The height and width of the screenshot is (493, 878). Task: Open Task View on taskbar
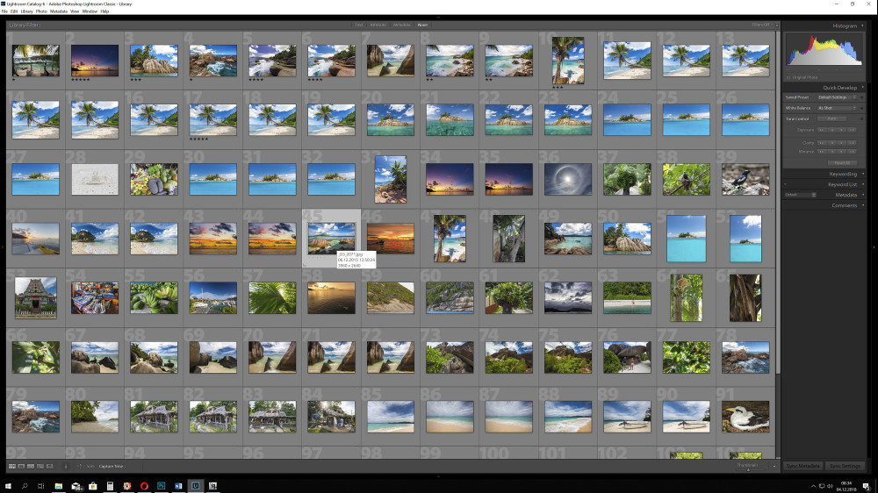tap(41, 486)
